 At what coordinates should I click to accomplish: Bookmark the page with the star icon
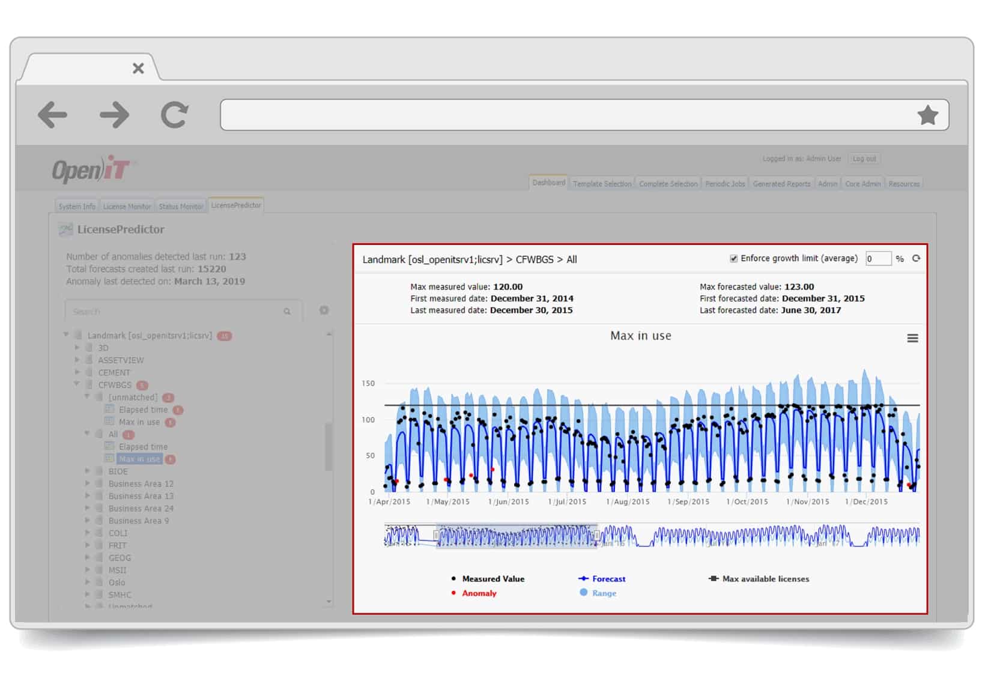[x=927, y=115]
